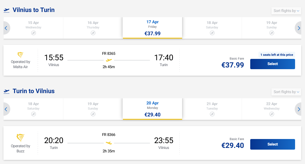Show earlier outbound dates with left arrow
The width and height of the screenshot is (305, 164).
pyautogui.click(x=6, y=28)
